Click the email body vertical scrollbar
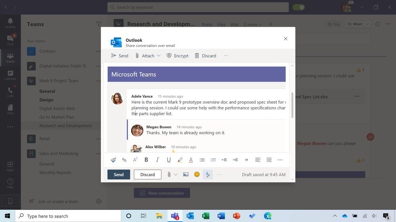This screenshot has width=396, height=222. [x=292, y=105]
